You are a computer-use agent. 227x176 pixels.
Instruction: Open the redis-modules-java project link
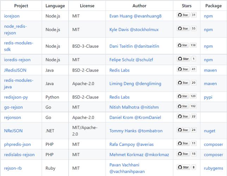click(x=19, y=83)
